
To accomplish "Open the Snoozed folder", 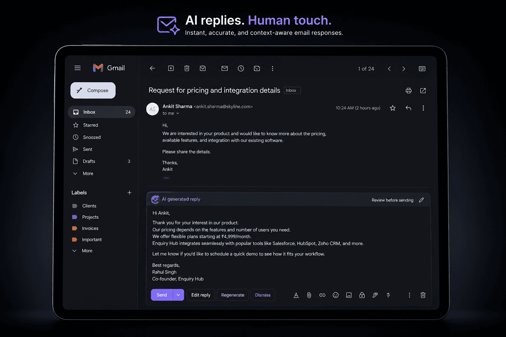I will (x=101, y=137).
